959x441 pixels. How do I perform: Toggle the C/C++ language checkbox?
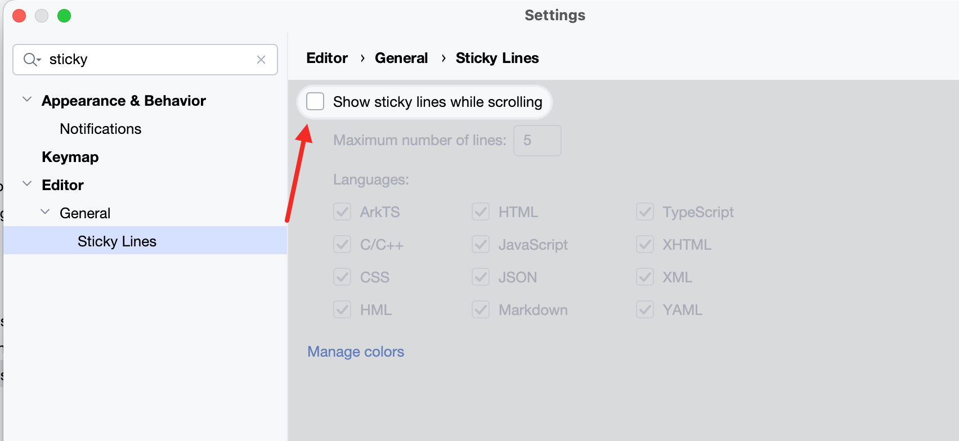click(x=342, y=245)
